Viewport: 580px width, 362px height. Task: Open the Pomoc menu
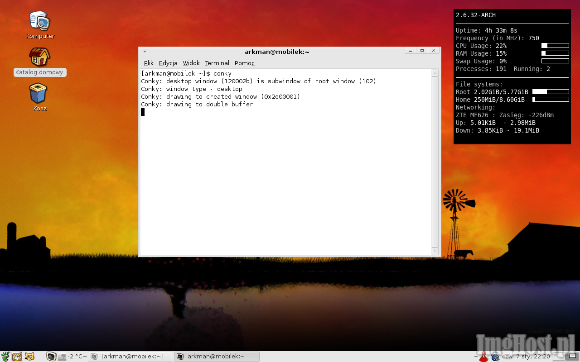pyautogui.click(x=245, y=63)
